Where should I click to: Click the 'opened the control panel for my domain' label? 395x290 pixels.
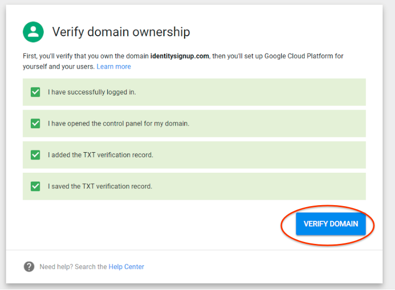(x=118, y=123)
